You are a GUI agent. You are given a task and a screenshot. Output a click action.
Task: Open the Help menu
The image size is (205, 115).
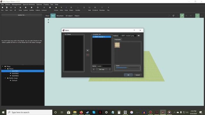[56, 4]
